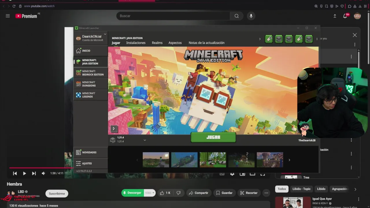The height and width of the screenshot is (208, 370).
Task: Open the YouTube upload/create icon
Action: 335,16
